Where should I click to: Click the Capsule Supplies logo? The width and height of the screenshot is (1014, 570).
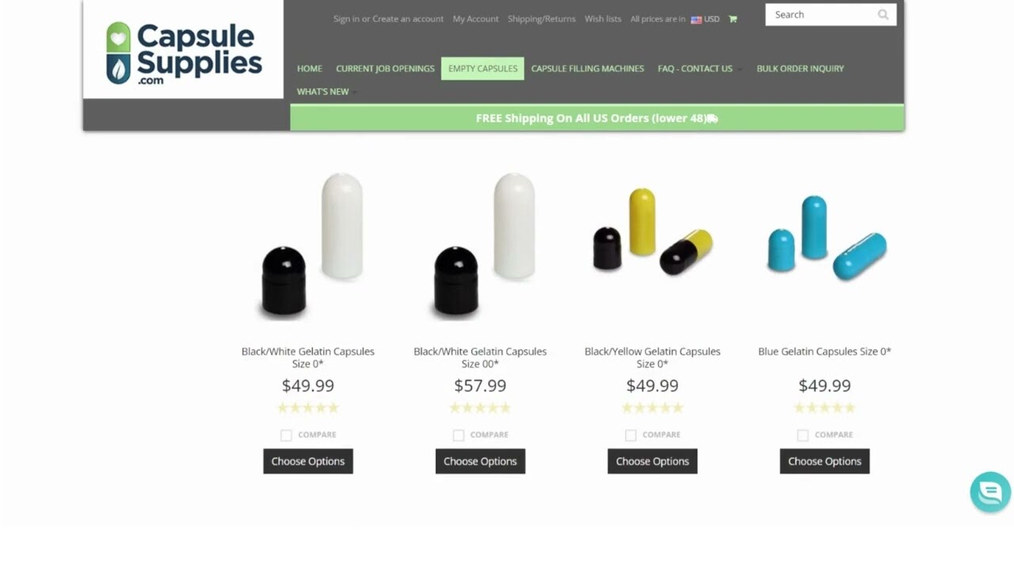tap(184, 52)
